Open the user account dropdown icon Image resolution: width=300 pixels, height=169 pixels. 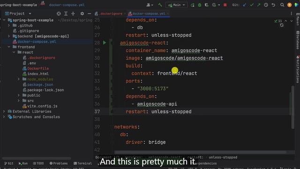click(150, 5)
